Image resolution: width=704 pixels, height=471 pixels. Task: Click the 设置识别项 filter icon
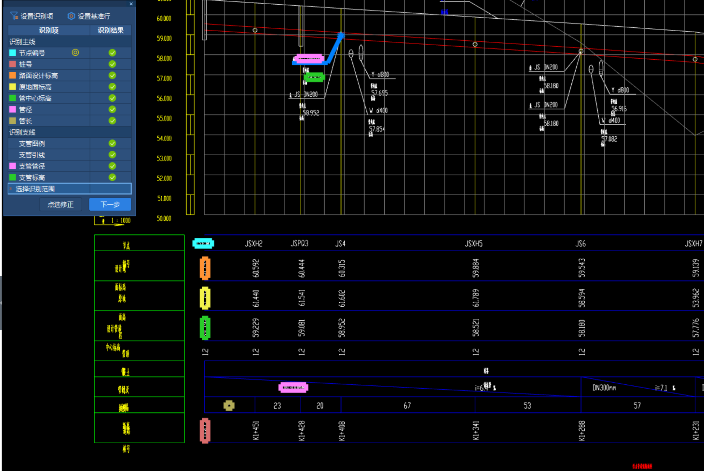pos(14,16)
